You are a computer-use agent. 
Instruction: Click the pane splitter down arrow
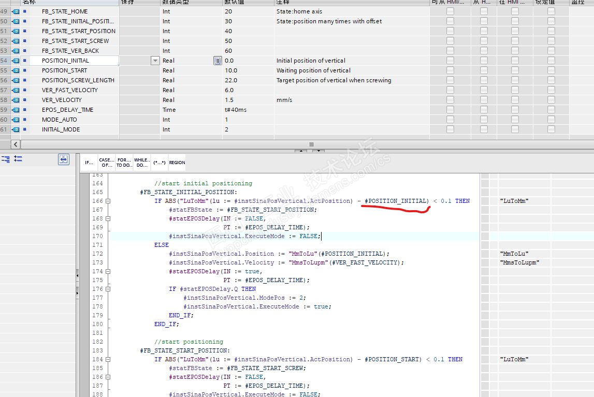click(x=318, y=151)
